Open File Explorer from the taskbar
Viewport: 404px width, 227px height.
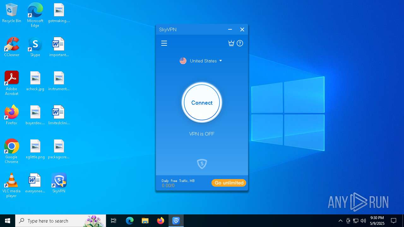point(145,221)
